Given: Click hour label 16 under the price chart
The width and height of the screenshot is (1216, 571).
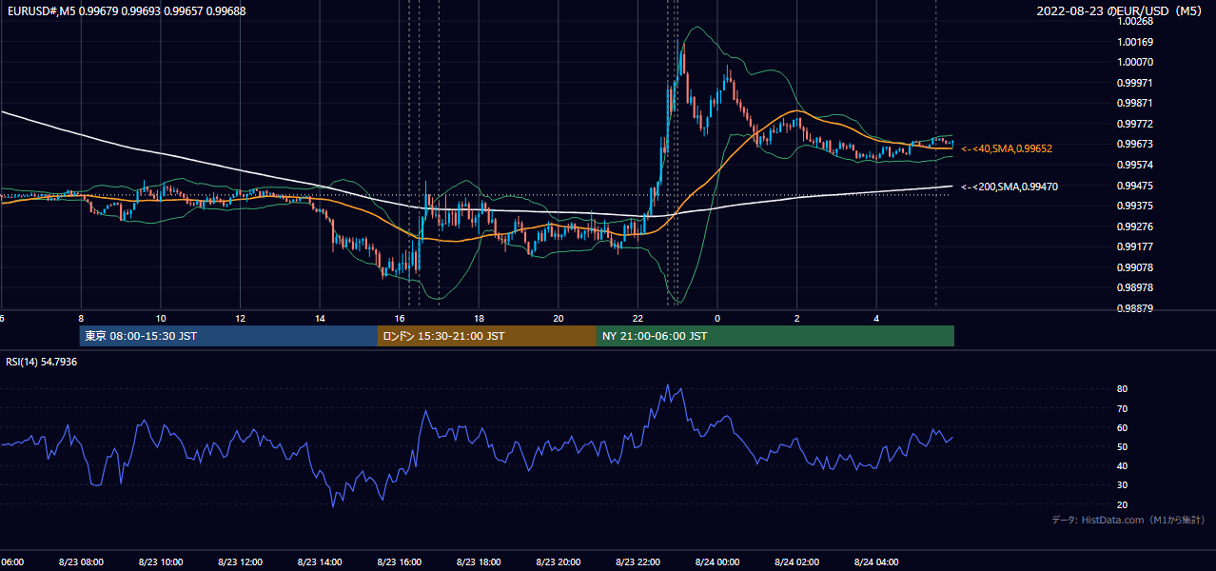Looking at the screenshot, I should (400, 318).
